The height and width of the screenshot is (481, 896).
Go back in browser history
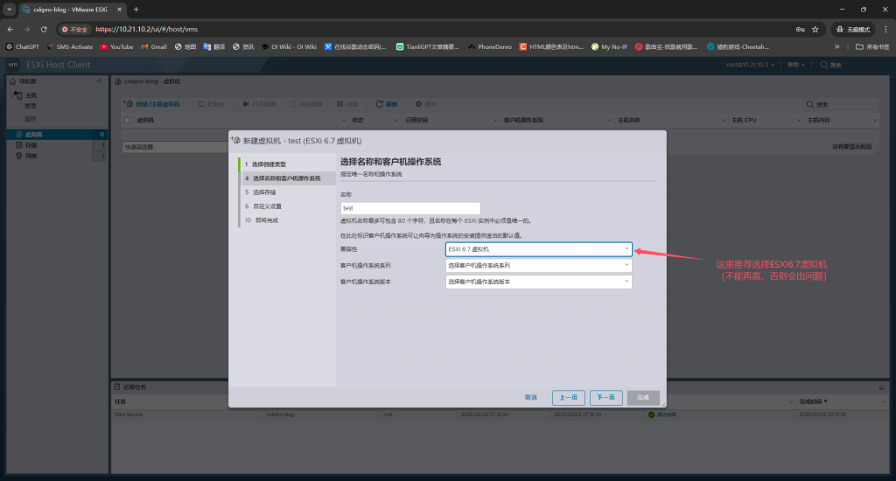(10, 29)
